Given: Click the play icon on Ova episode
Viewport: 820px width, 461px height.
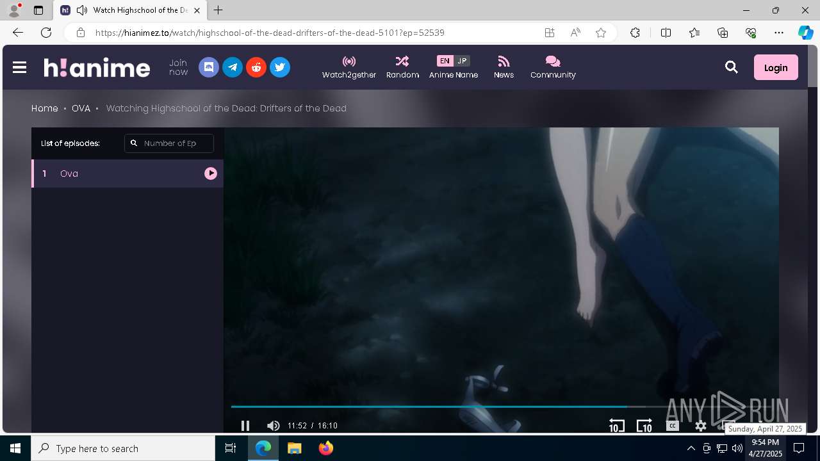Looking at the screenshot, I should [x=211, y=174].
